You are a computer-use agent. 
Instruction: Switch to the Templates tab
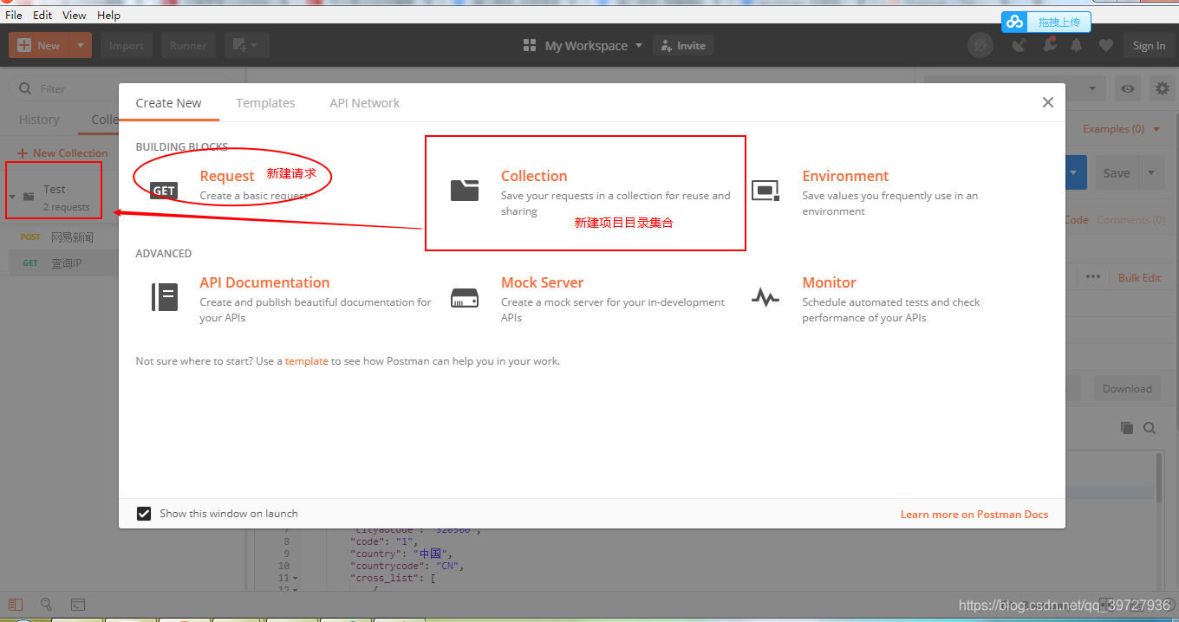tap(265, 102)
